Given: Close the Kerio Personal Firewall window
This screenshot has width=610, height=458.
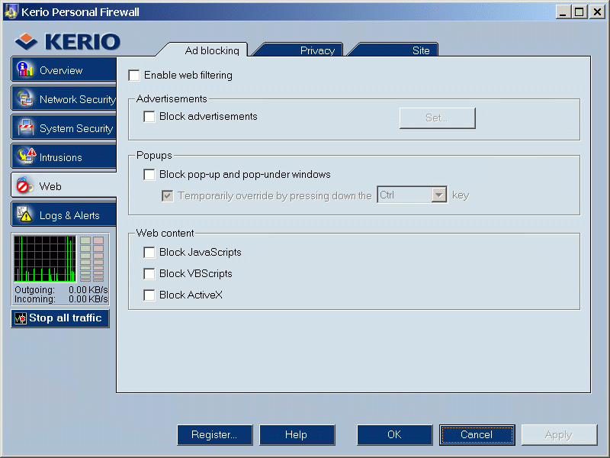Looking at the screenshot, I should 597,12.
